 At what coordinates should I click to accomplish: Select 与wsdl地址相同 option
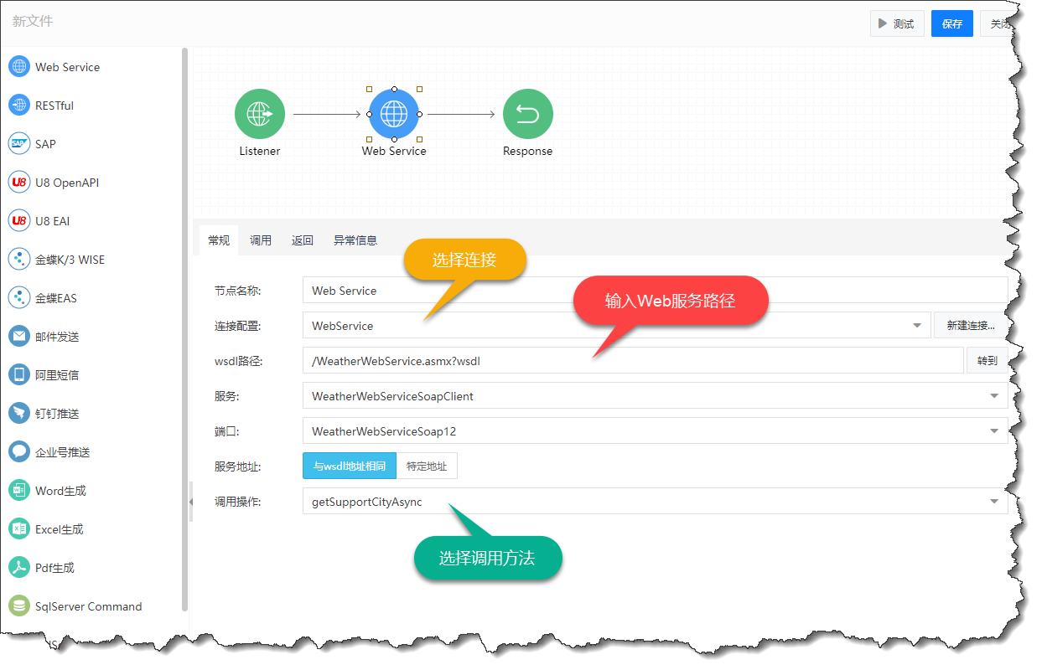pos(349,466)
